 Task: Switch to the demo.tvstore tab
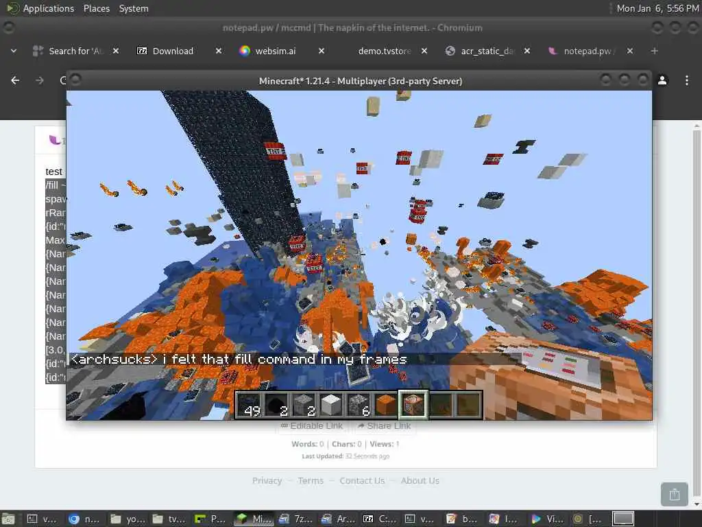click(x=384, y=51)
